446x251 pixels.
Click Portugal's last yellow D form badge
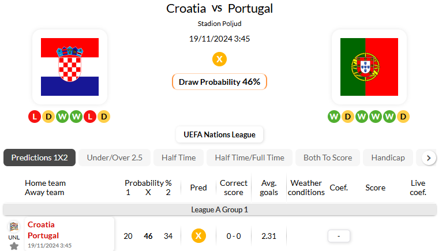coord(403,117)
